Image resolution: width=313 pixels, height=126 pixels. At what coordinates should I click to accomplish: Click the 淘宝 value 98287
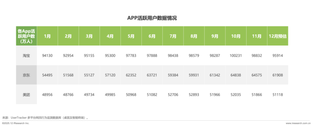click(215, 56)
